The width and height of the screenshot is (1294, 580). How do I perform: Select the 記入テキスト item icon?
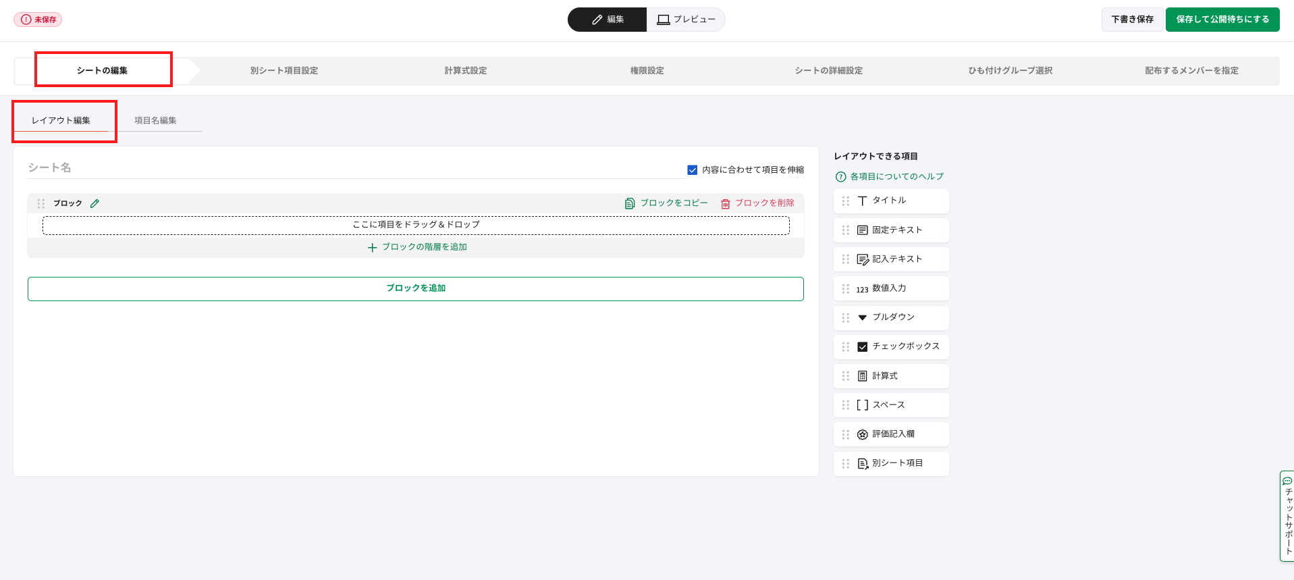(x=862, y=259)
